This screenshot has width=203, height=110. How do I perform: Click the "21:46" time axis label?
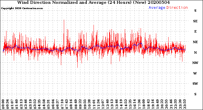(x=171, y=104)
